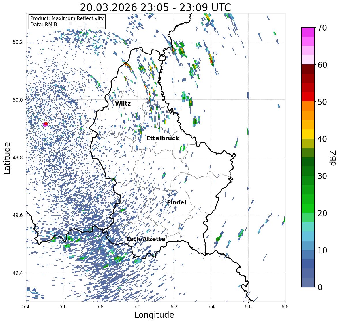Click the longitude tick 5.8
Viewport: 340px width, 322px height.
[100, 307]
